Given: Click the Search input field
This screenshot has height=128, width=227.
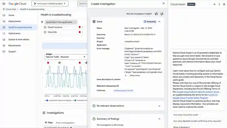Looking at the screenshot, I should click(83, 4).
